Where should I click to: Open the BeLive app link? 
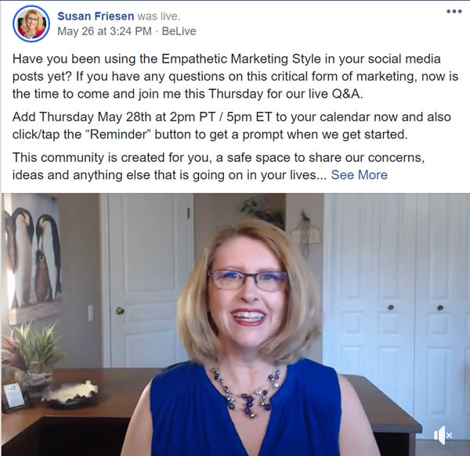179,31
